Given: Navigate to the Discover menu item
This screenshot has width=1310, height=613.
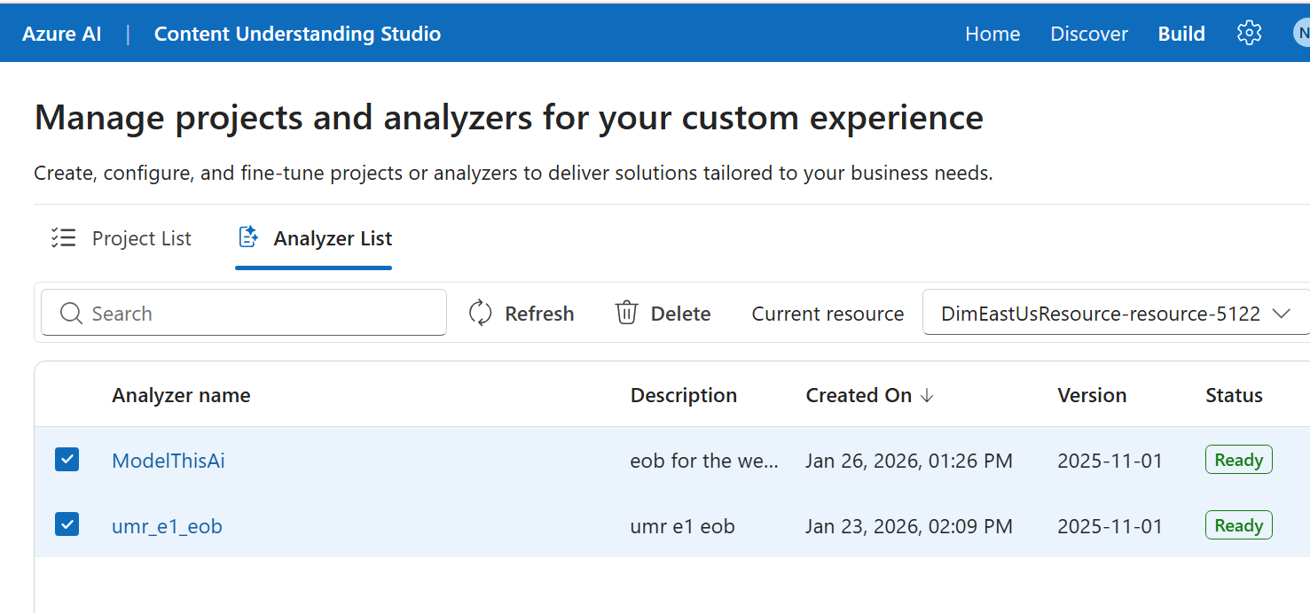Looking at the screenshot, I should point(1089,33).
